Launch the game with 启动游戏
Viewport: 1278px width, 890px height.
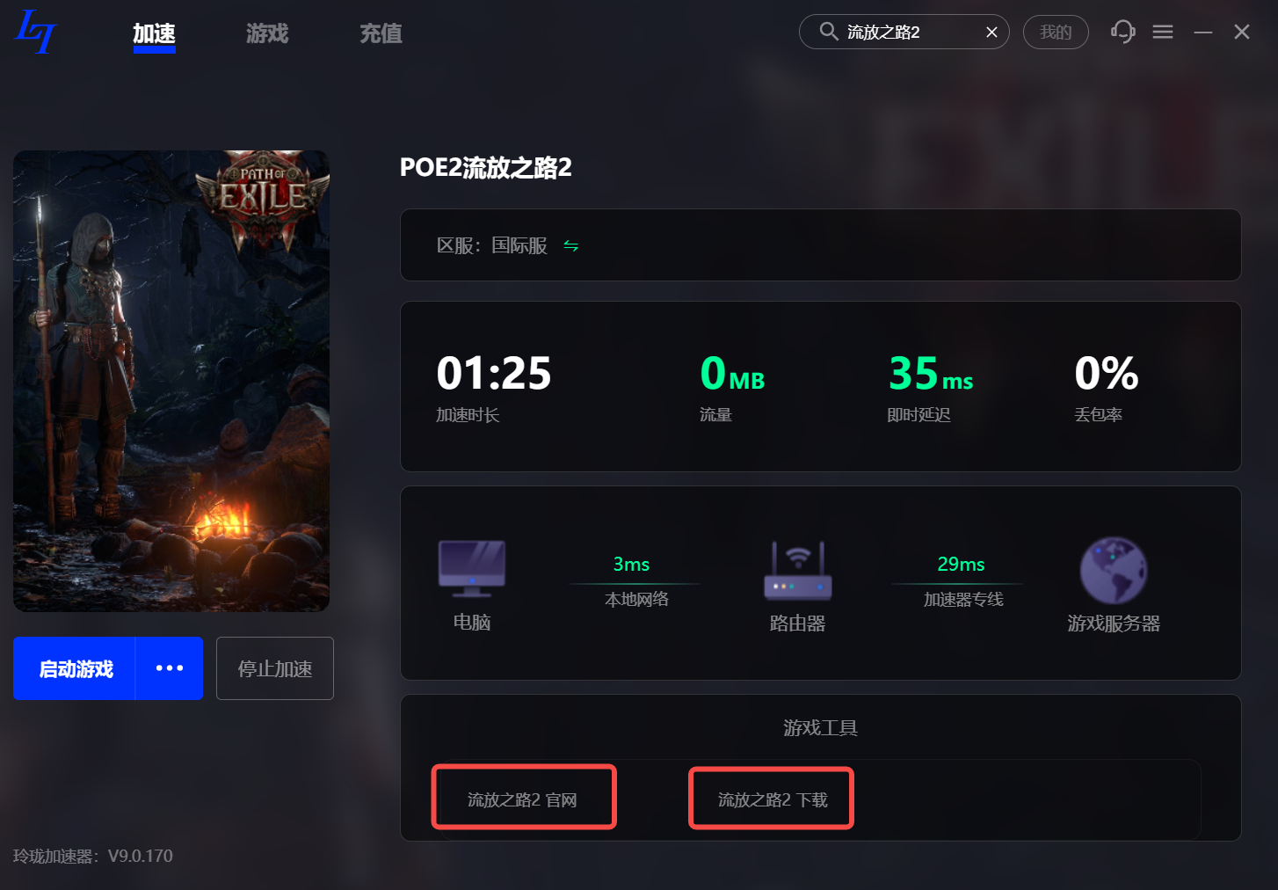tap(75, 668)
